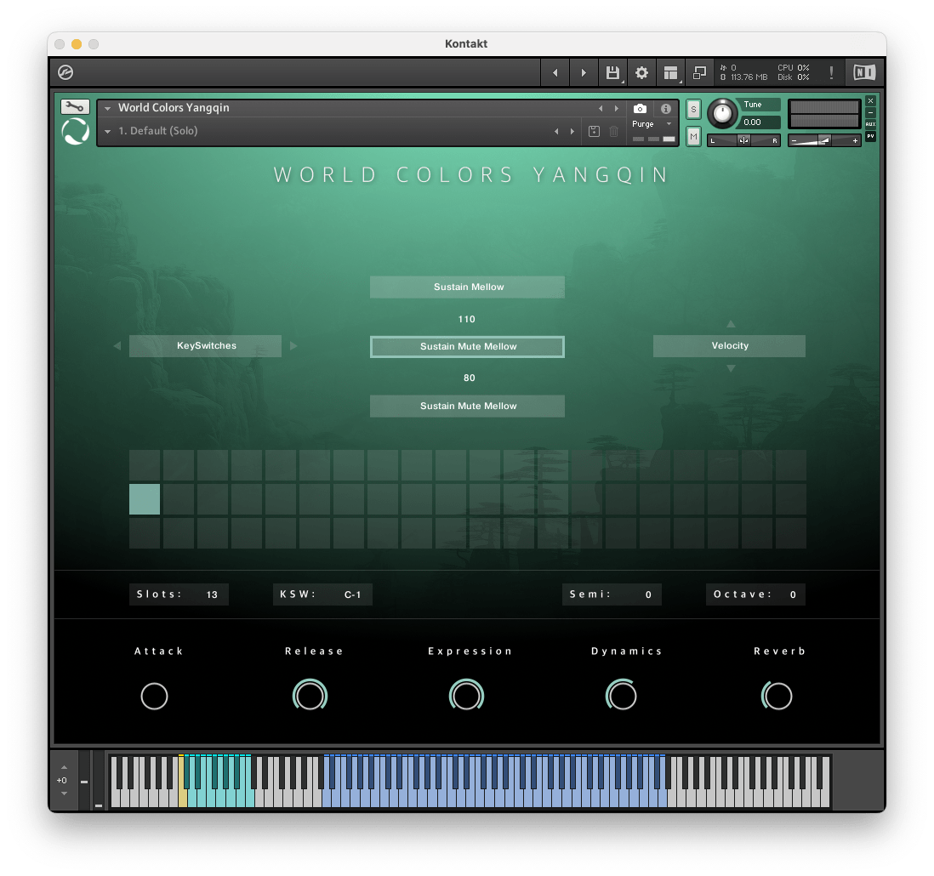The image size is (934, 876).
Task: Click the round instrument logo icon
Action: coord(76,131)
